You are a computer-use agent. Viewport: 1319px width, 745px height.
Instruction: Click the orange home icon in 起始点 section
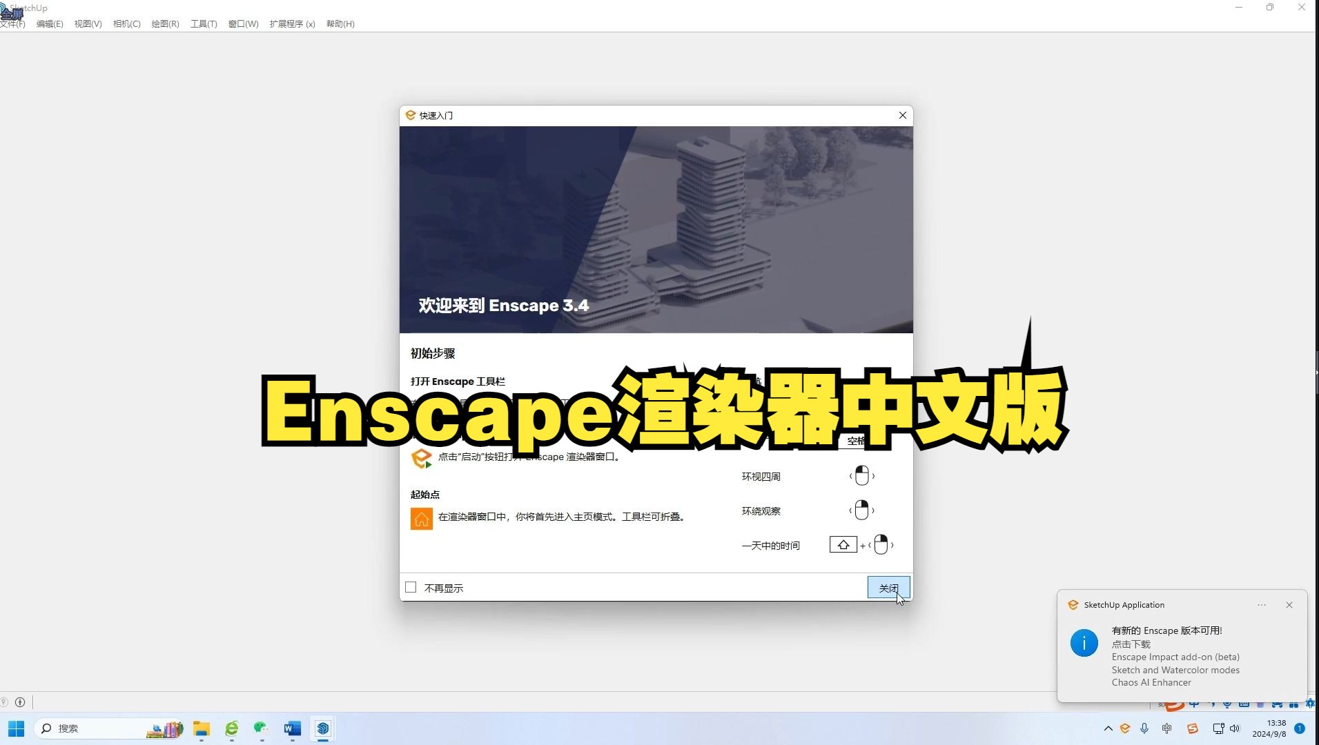[x=421, y=517]
